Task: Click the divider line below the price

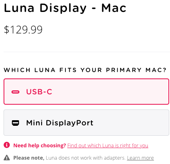Action: tap(87, 52)
